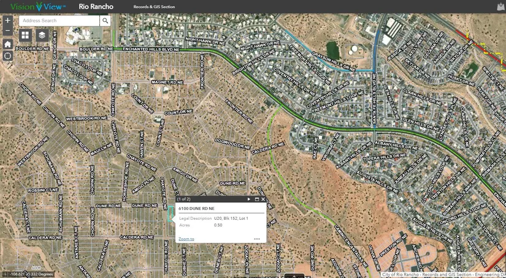Click the VisionView logo
506x278 pixels.
click(x=37, y=7)
